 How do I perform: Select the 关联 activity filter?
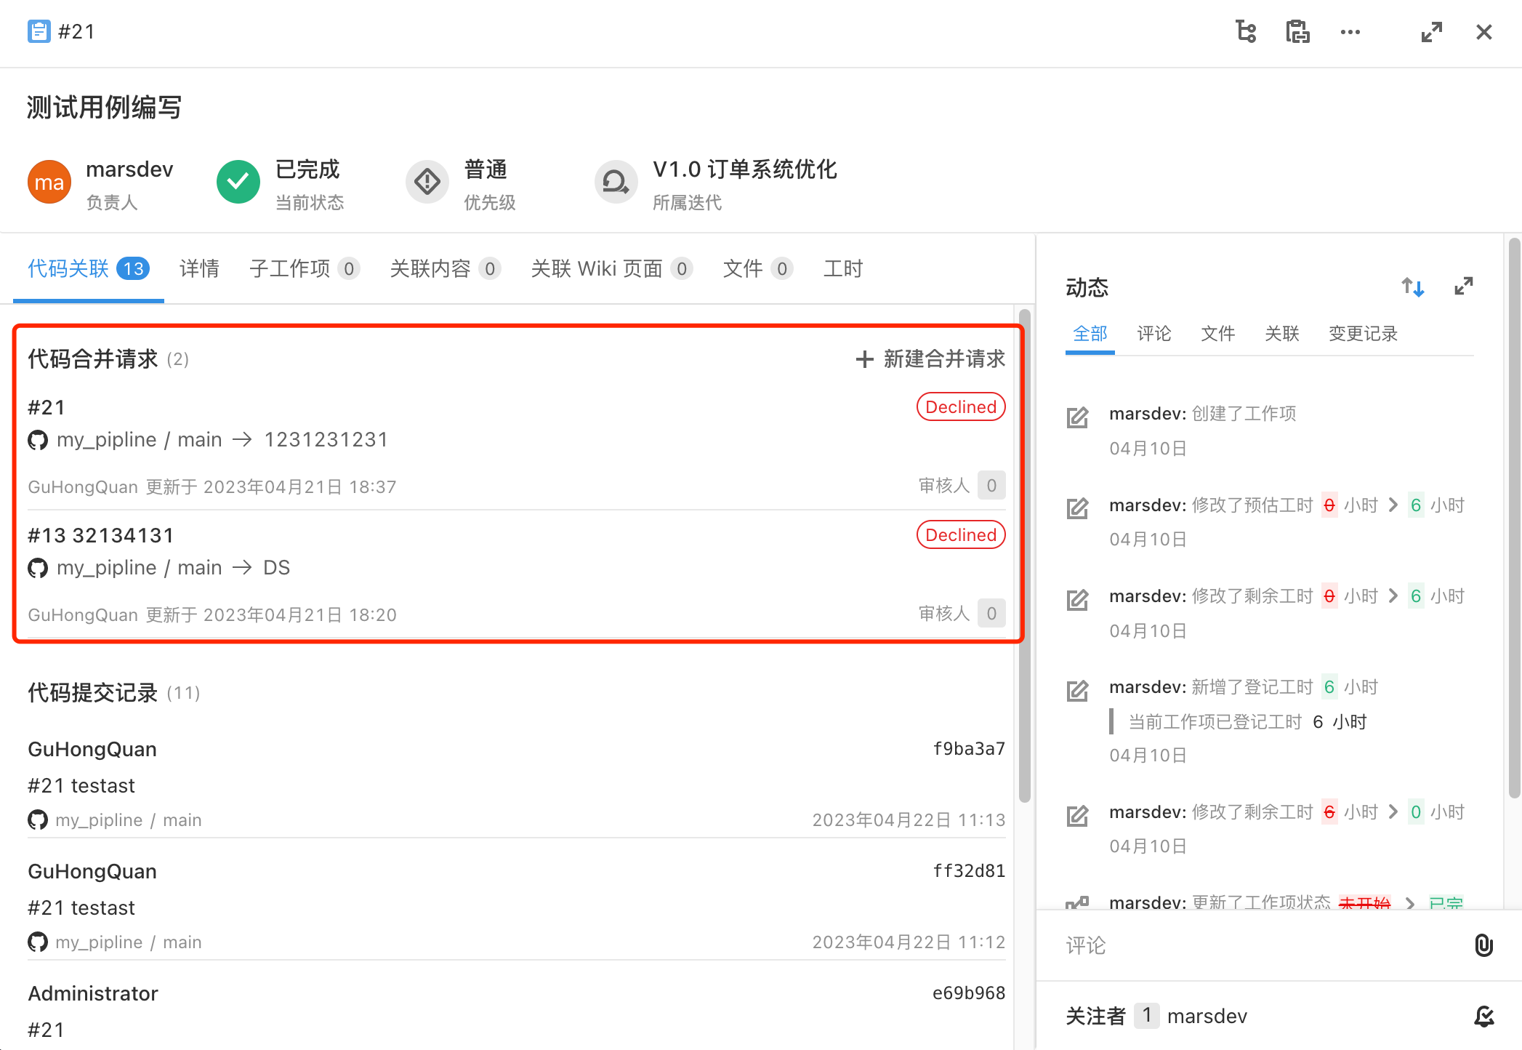1282,334
